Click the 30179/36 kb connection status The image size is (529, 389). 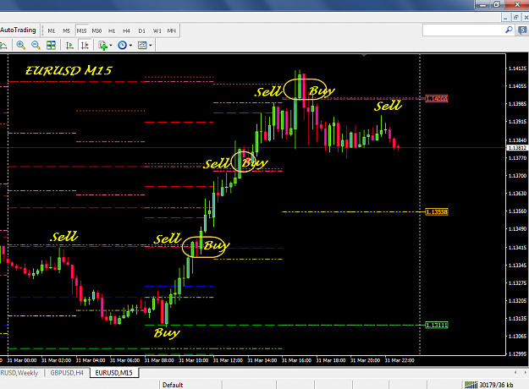(496, 385)
